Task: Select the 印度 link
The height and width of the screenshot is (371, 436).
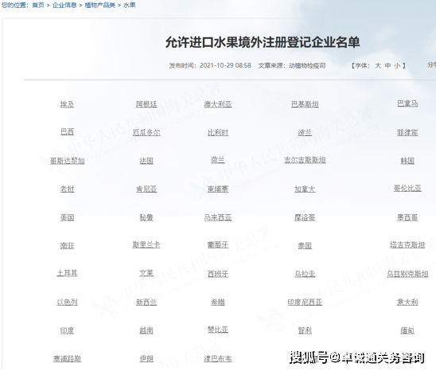Action: point(67,330)
